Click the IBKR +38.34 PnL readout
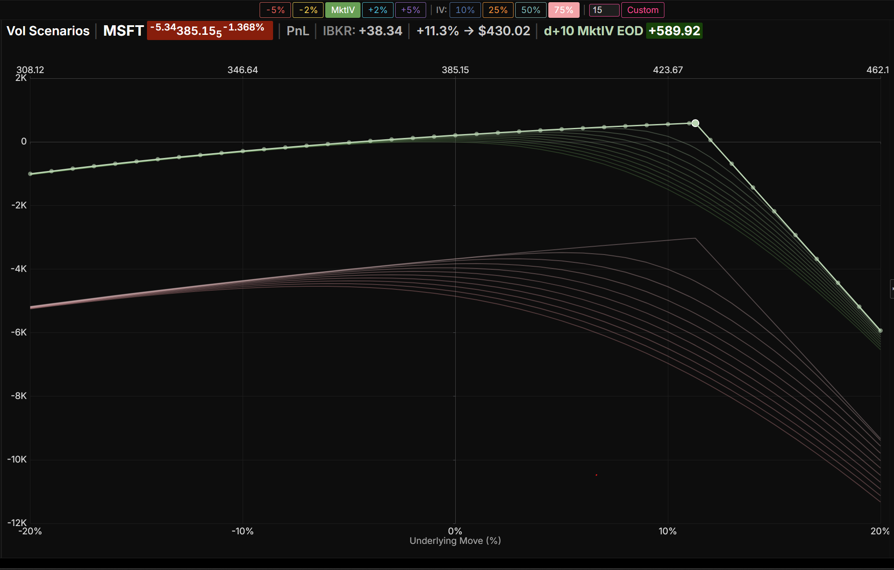The image size is (894, 570). [x=363, y=31]
